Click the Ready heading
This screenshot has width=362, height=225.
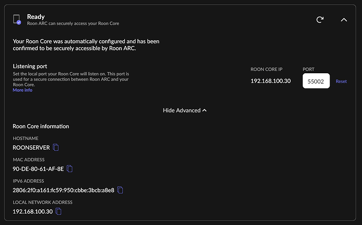click(36, 17)
